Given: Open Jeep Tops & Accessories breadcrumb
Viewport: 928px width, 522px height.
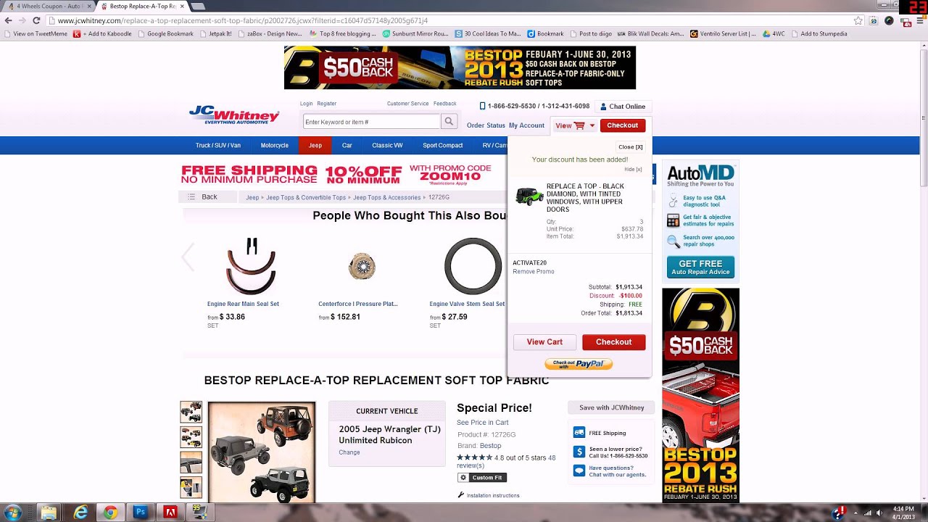Looking at the screenshot, I should 387,197.
